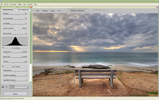Click the Gamma slider handle
The width and height of the screenshot is (159, 100).
point(13,63)
